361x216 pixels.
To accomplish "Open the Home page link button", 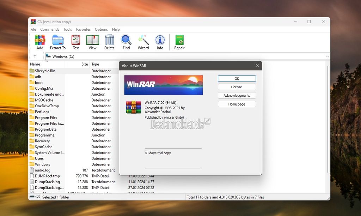I will (237, 104).
